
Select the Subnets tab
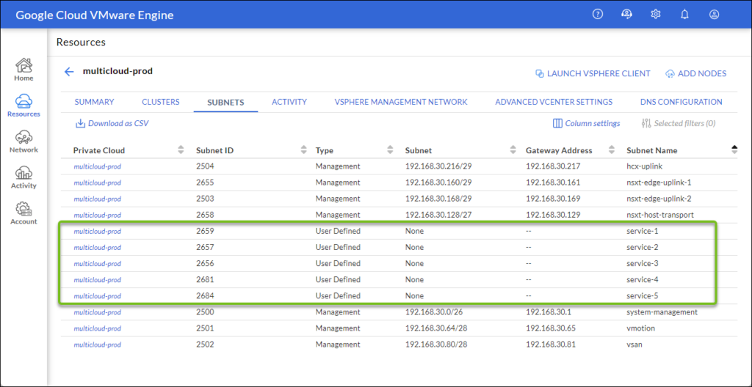pyautogui.click(x=226, y=103)
